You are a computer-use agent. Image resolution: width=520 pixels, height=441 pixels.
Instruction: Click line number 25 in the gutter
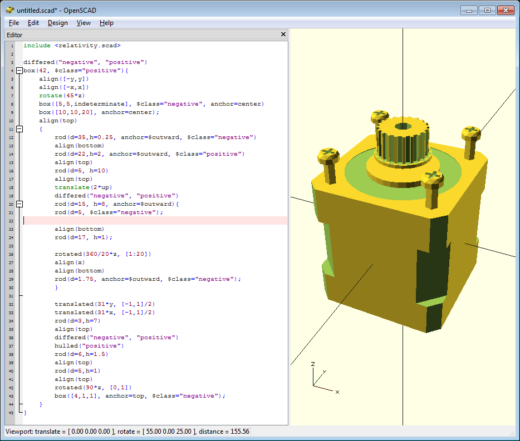(x=11, y=246)
